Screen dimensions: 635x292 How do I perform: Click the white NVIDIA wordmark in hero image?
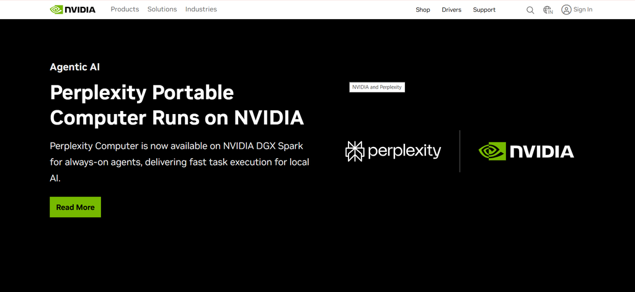pyautogui.click(x=542, y=151)
